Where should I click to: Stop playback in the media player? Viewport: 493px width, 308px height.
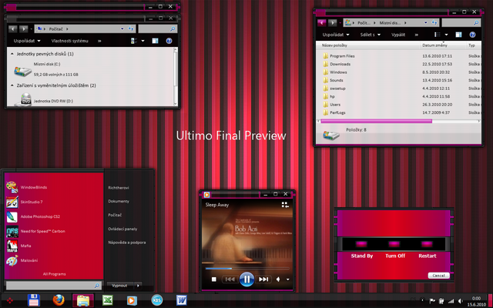(213, 279)
